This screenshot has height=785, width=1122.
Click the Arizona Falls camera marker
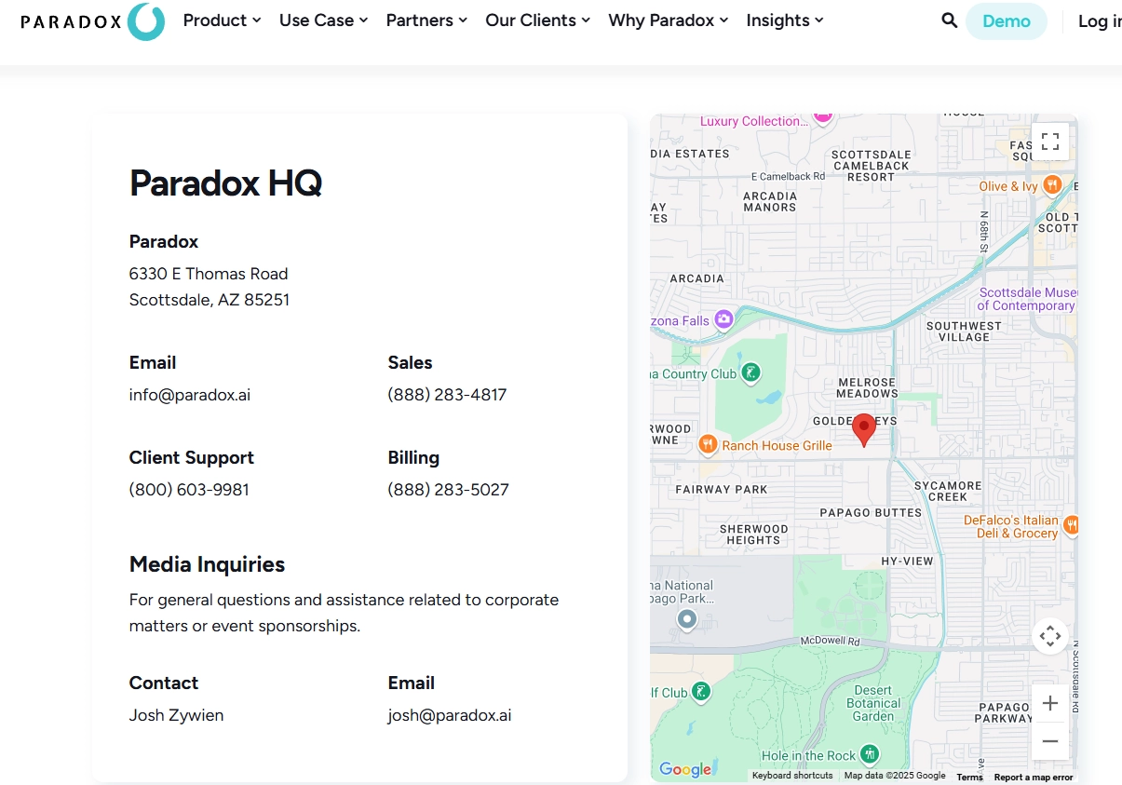(x=723, y=319)
